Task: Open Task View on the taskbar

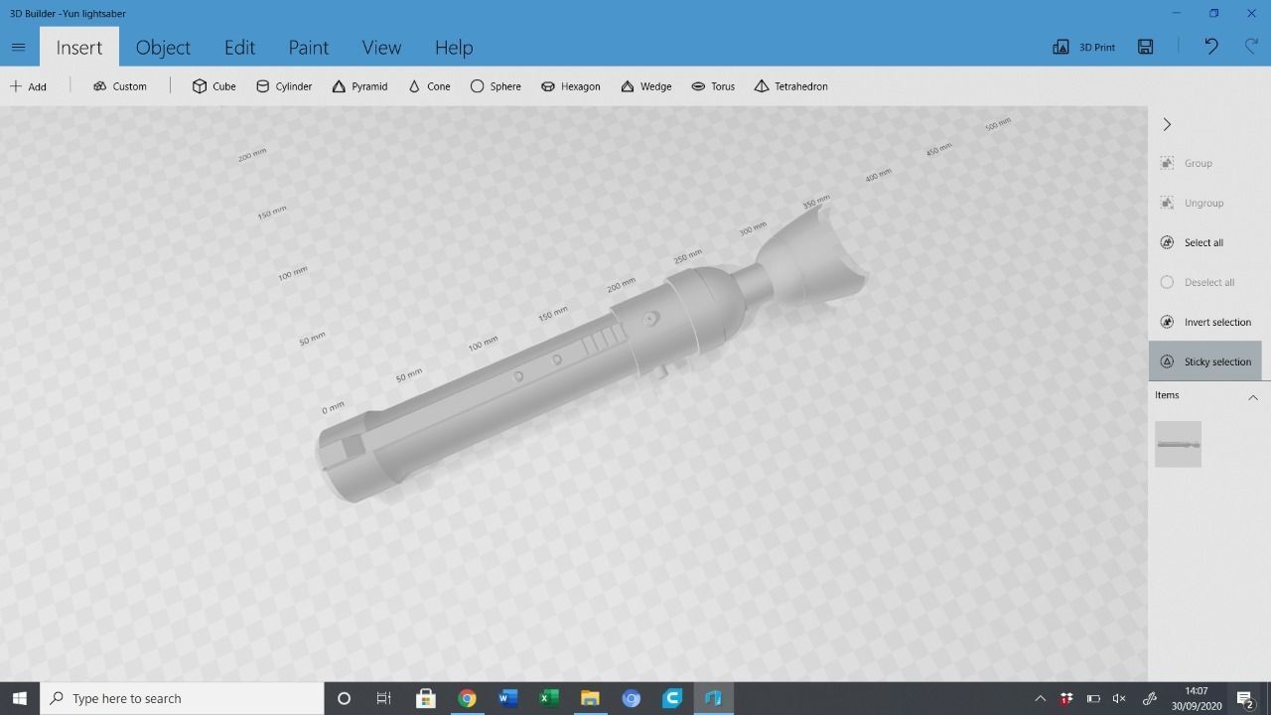Action: pos(383,698)
